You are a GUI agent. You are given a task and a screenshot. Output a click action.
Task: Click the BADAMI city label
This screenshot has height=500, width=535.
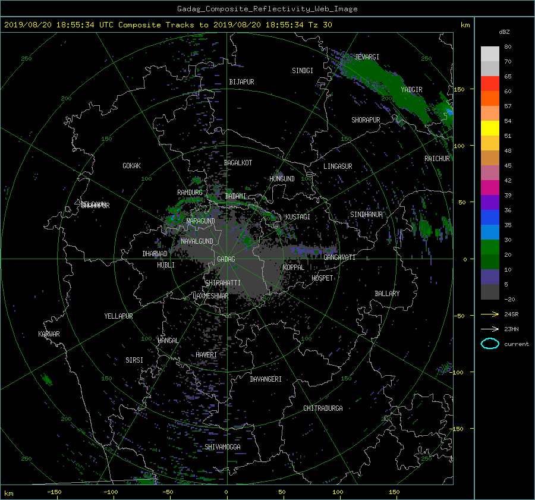235,196
